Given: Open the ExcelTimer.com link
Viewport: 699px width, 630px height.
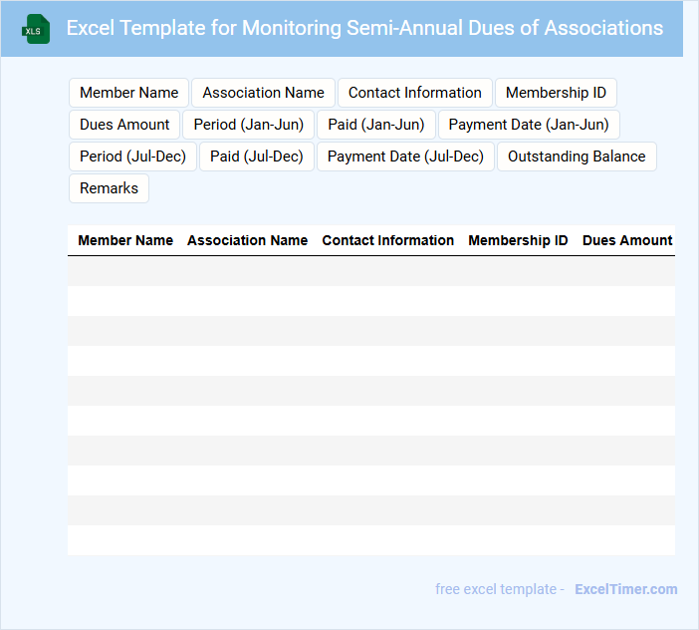Looking at the screenshot, I should (625, 589).
